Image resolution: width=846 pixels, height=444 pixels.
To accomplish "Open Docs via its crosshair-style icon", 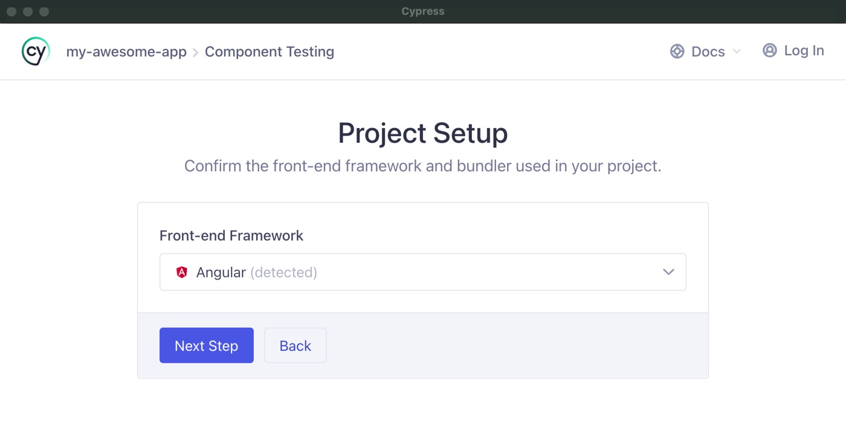I will click(676, 51).
